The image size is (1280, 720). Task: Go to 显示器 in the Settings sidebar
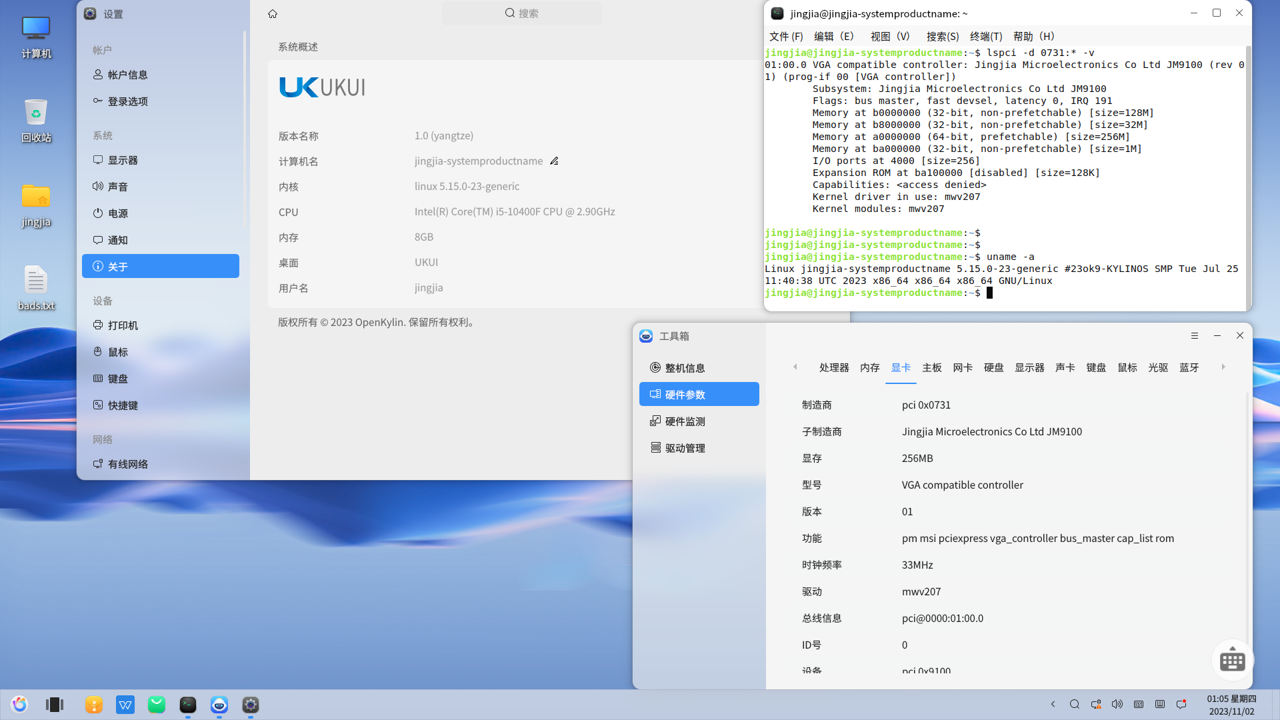click(x=123, y=161)
